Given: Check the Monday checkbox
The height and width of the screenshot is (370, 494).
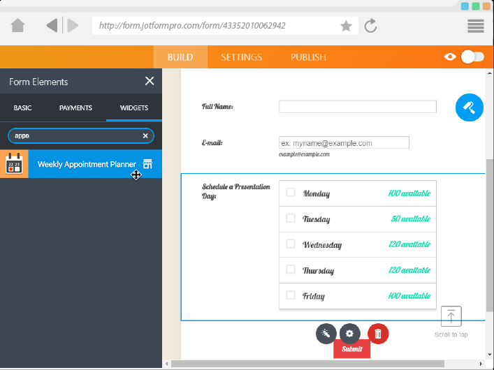Looking at the screenshot, I should pos(291,193).
